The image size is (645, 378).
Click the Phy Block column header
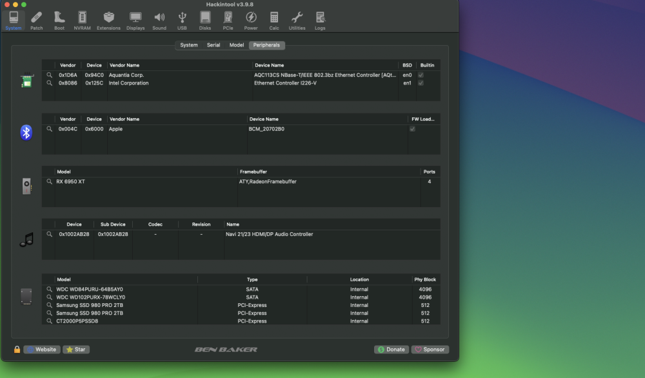(425, 279)
